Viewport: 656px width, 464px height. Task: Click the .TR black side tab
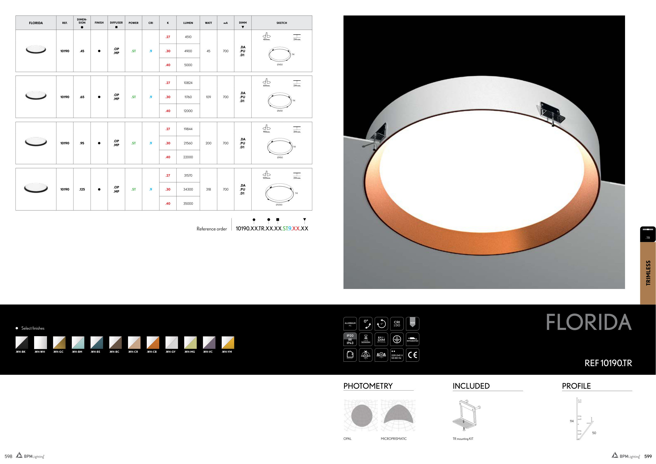coord(648,234)
